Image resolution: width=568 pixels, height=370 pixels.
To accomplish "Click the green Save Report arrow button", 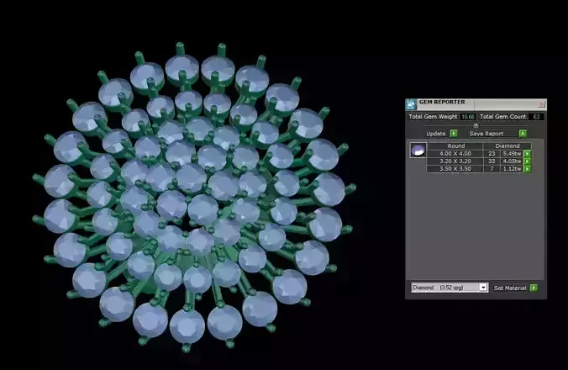I will [x=523, y=134].
